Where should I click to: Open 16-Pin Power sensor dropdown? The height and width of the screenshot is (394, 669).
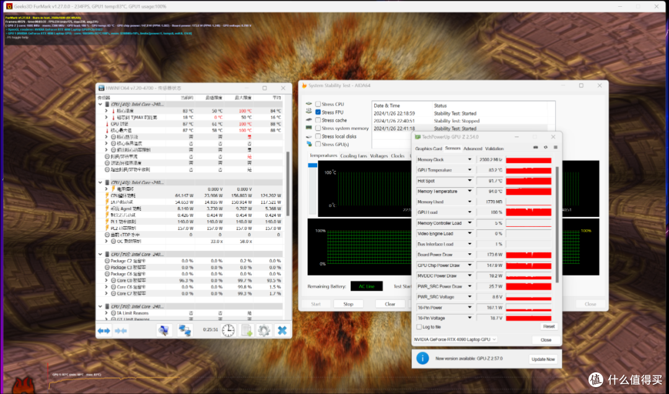point(470,307)
